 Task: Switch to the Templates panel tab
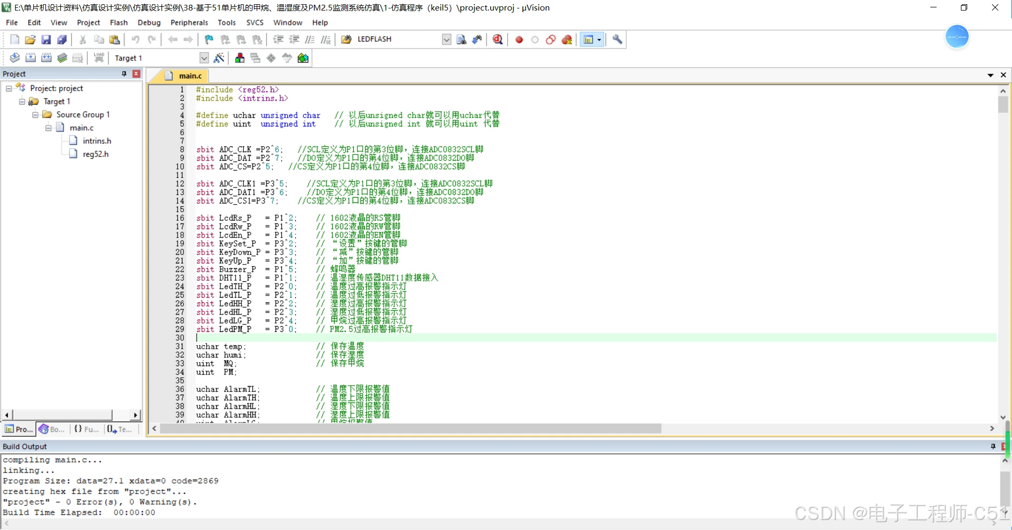pyautogui.click(x=120, y=429)
